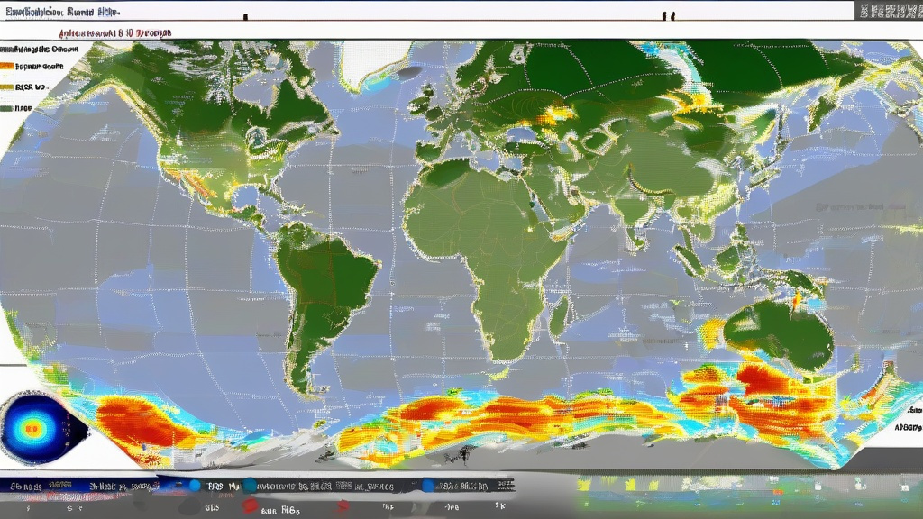Click the double marker on the top ruler right
The height and width of the screenshot is (519, 923).
point(668,15)
